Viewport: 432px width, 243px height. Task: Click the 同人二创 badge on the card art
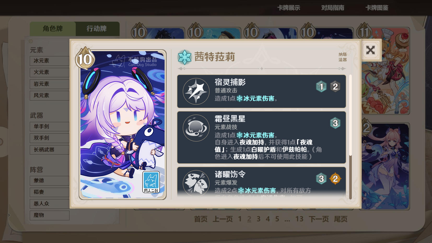click(151, 182)
